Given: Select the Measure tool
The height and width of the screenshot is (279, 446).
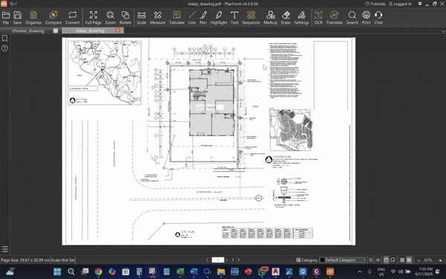Looking at the screenshot, I should 158,18.
